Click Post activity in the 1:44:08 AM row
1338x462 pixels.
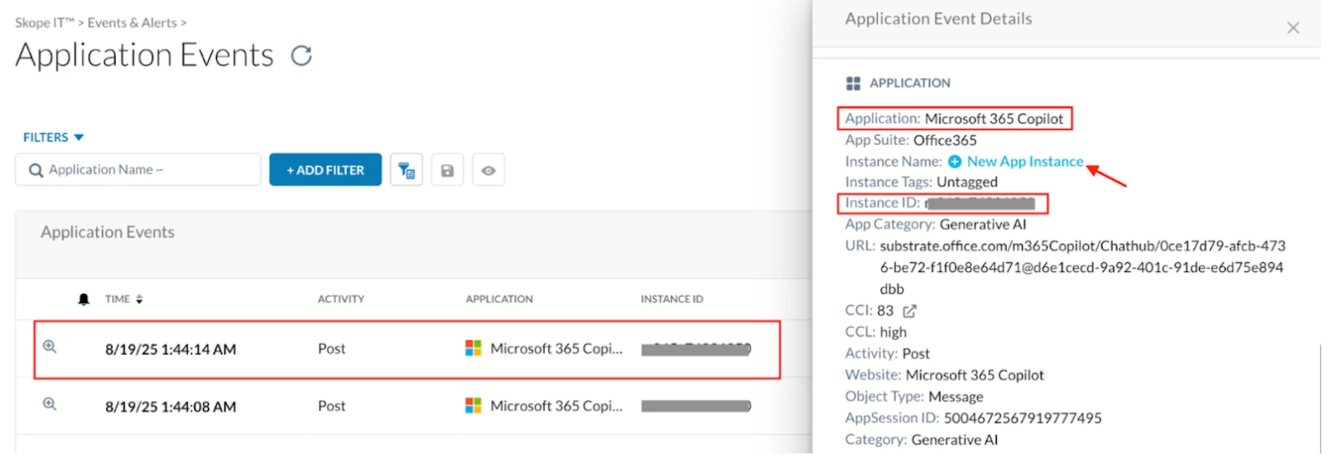[332, 406]
